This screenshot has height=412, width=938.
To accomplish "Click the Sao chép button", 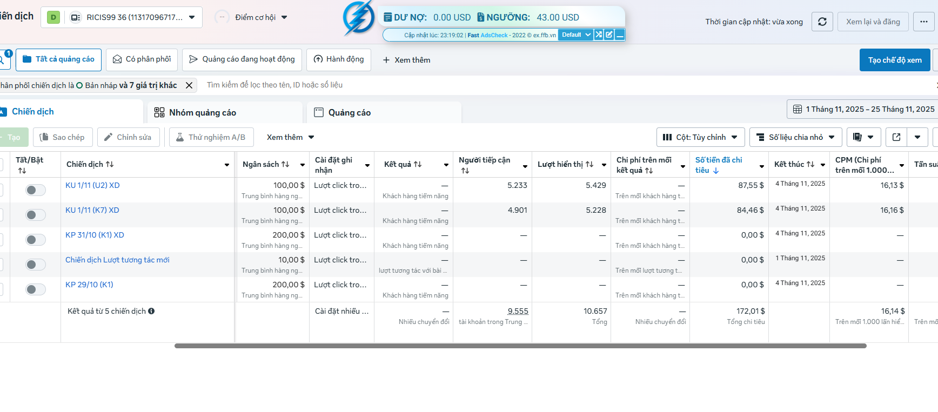I will pyautogui.click(x=63, y=137).
